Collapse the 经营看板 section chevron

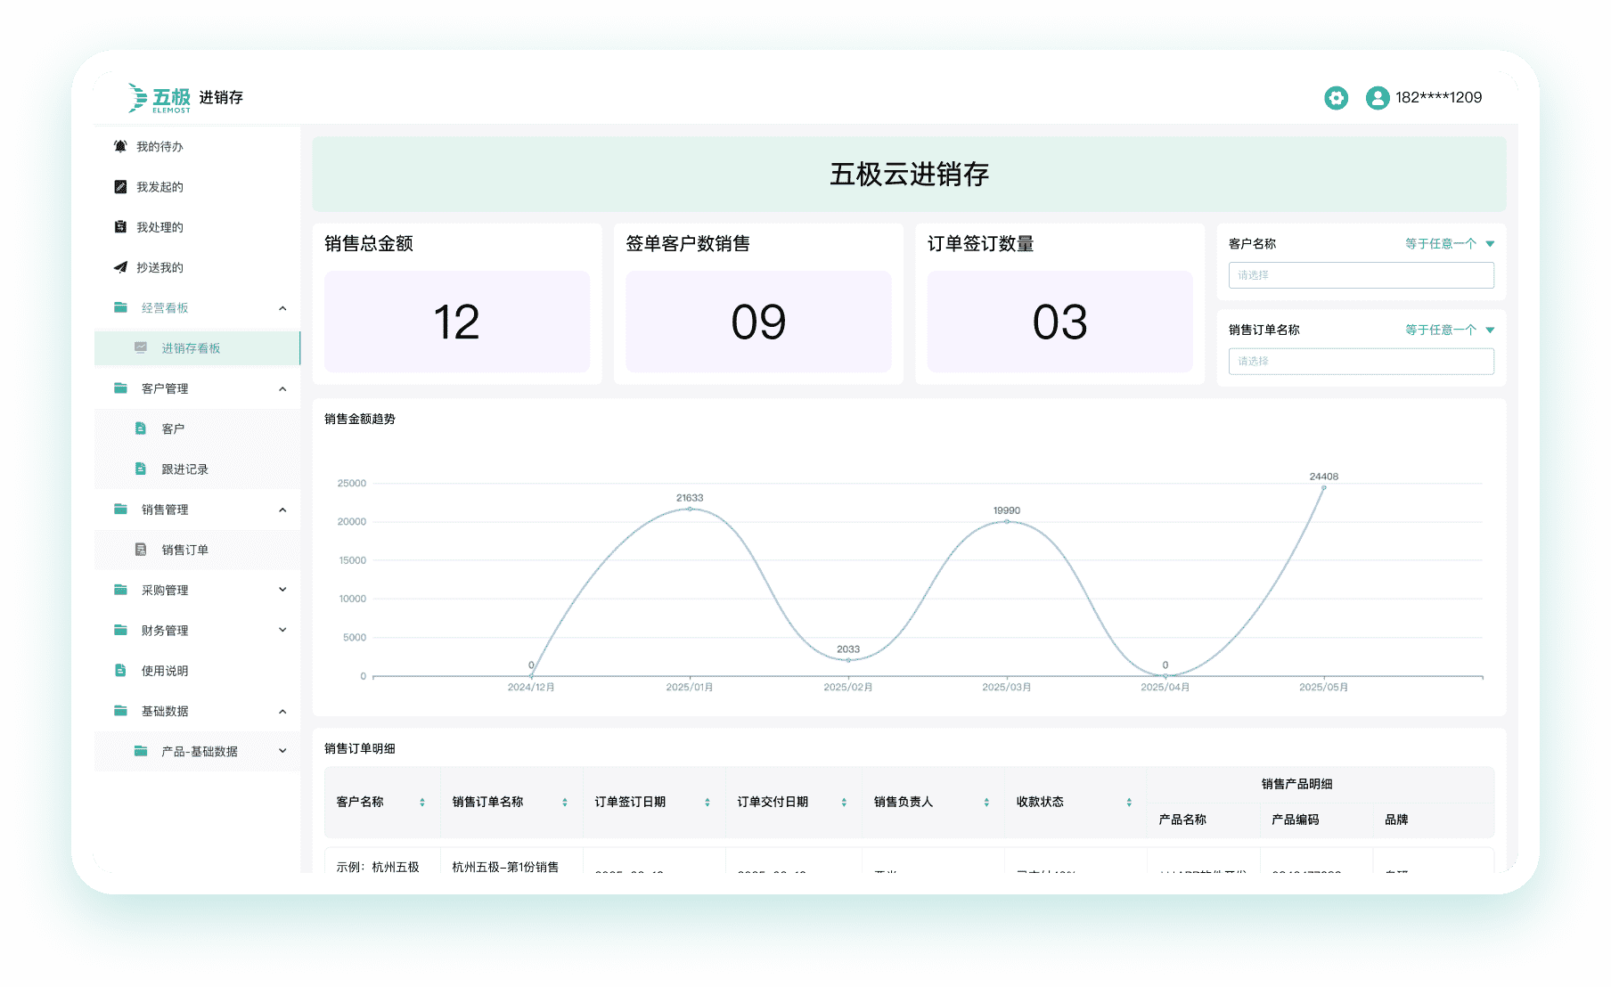tap(282, 308)
